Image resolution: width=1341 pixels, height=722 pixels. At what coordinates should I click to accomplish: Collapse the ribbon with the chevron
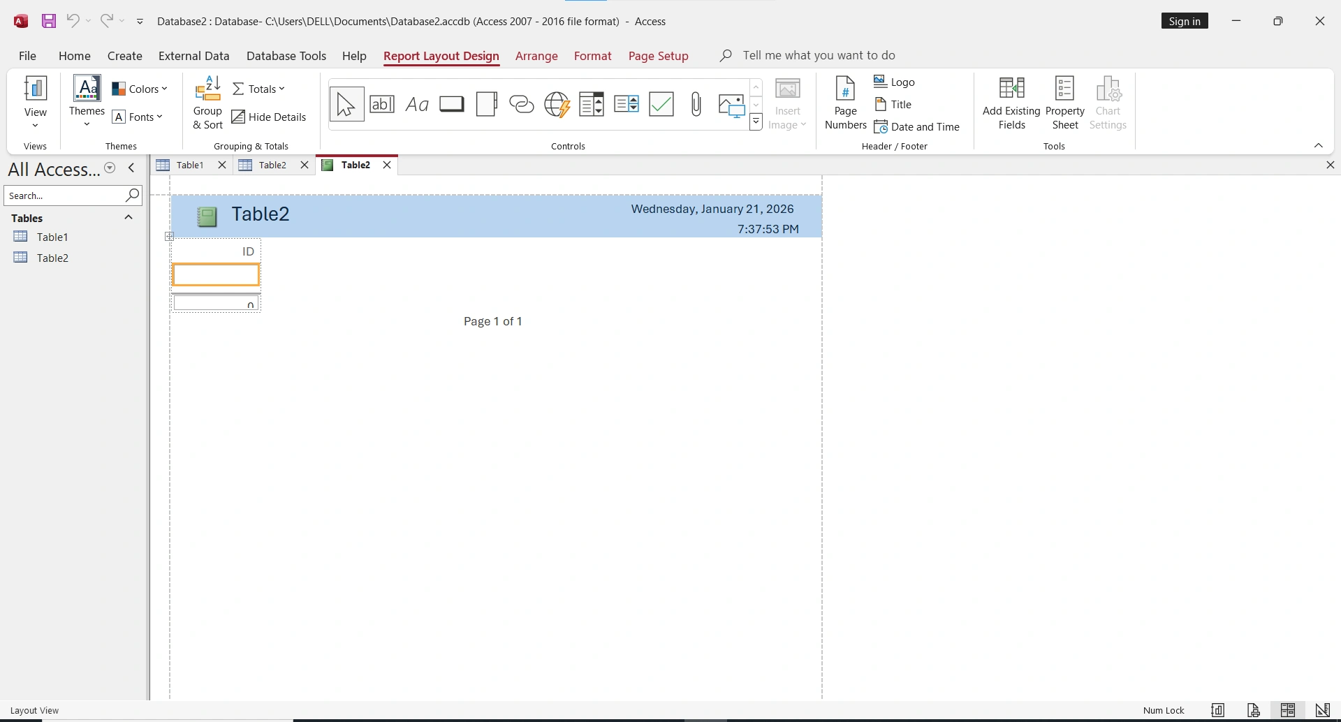click(1319, 145)
